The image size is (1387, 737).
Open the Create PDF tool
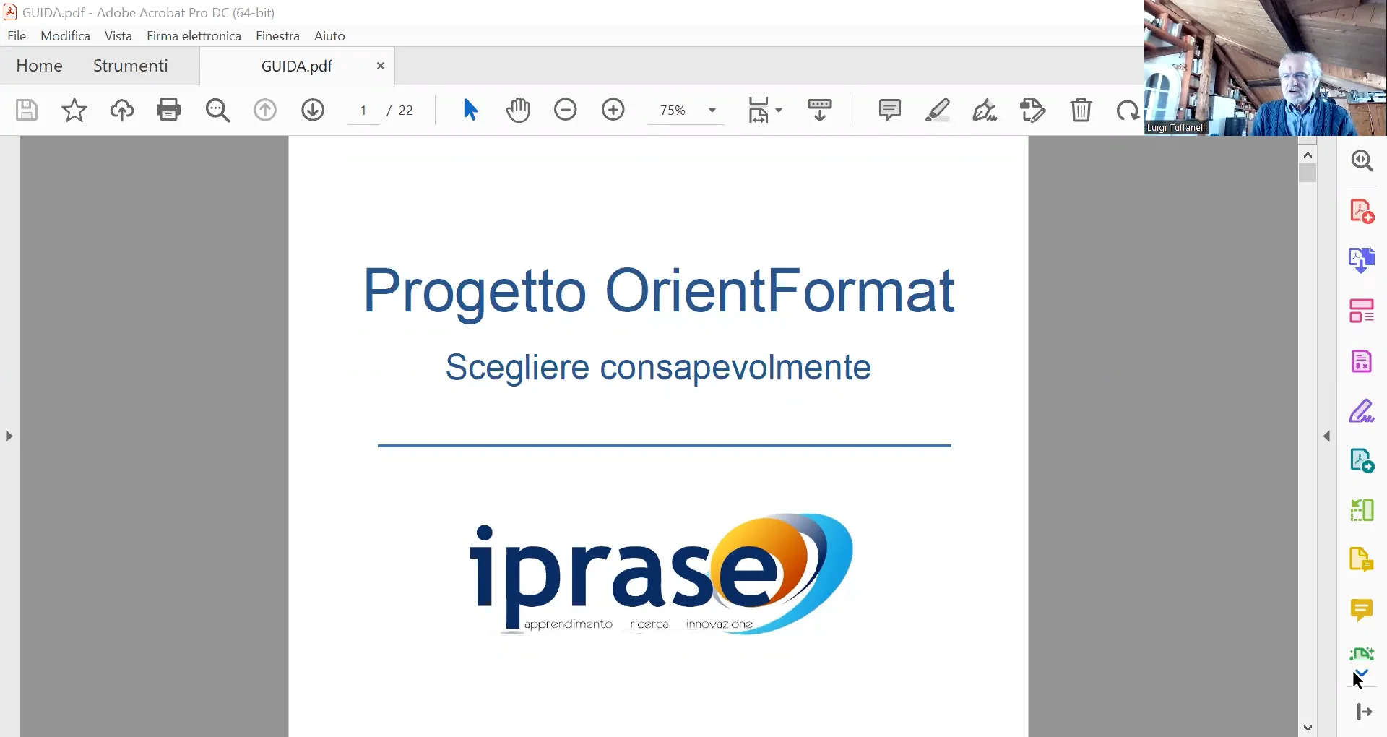[1362, 211]
